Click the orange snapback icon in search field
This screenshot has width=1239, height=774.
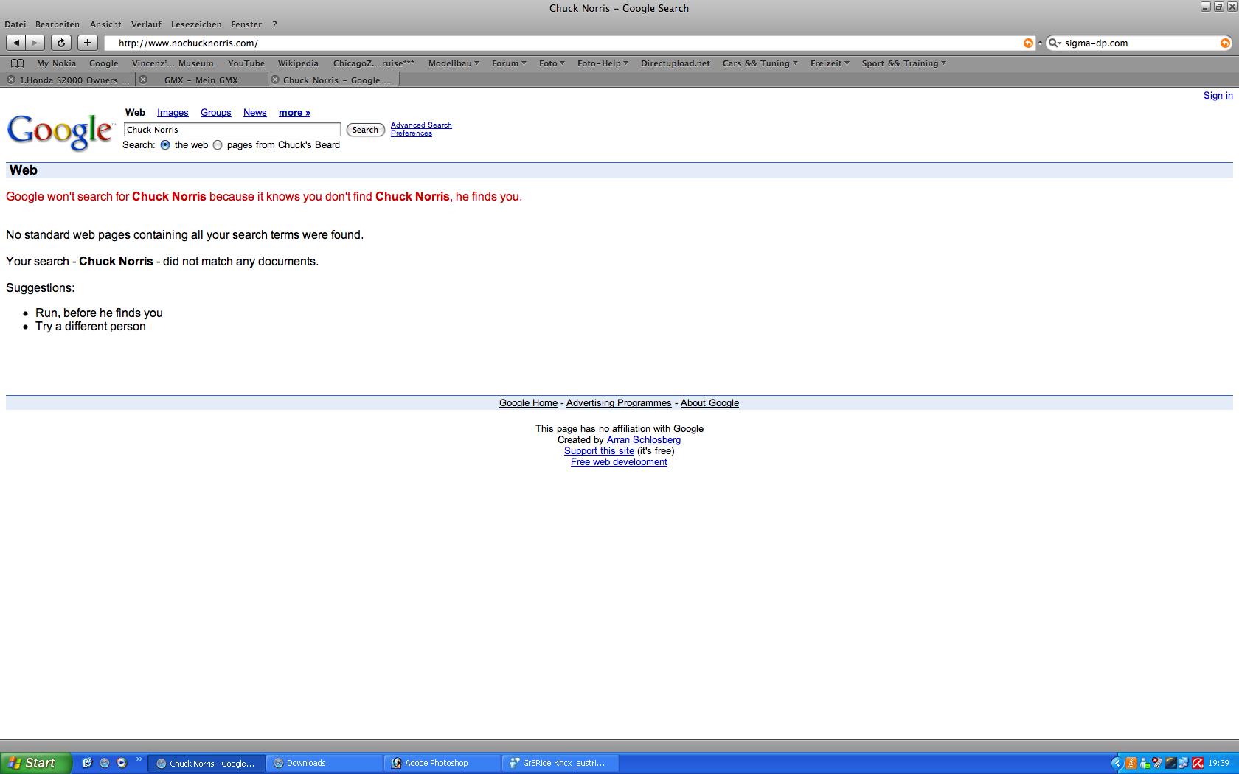(1225, 43)
